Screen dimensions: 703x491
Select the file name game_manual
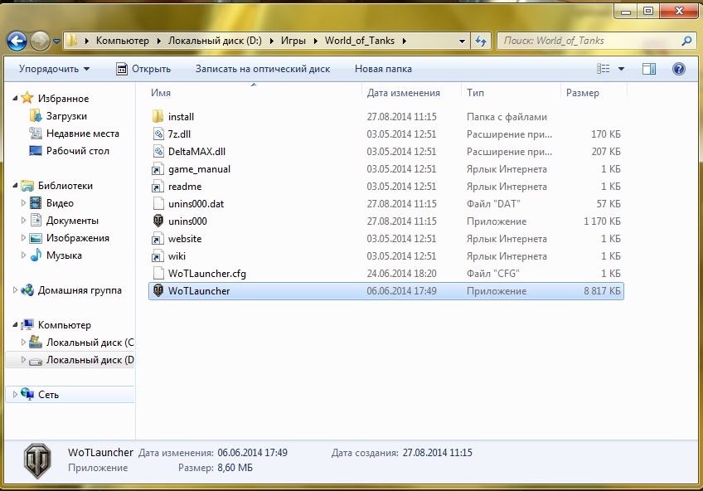200,169
